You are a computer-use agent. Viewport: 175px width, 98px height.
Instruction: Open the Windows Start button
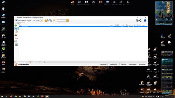(x=2, y=96)
